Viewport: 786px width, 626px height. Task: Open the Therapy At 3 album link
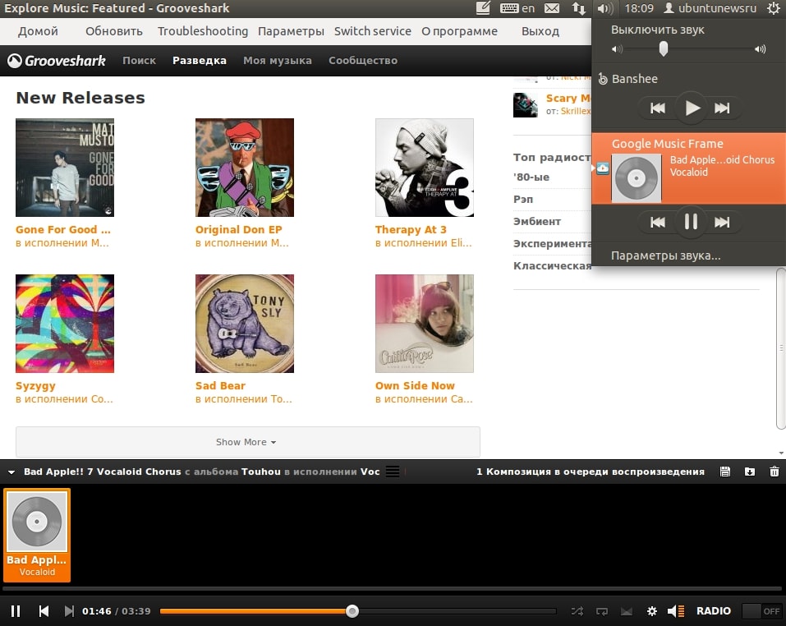[411, 229]
